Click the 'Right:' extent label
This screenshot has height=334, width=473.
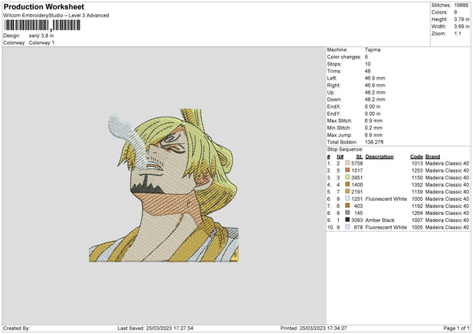[x=333, y=85]
